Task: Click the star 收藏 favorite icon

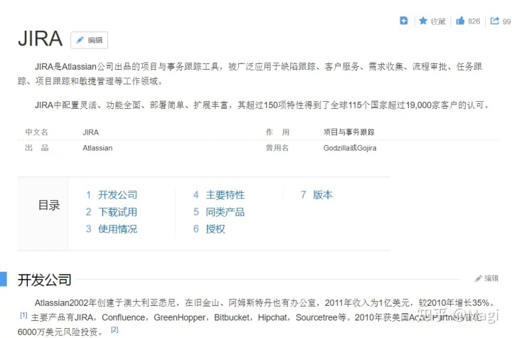Action: [x=423, y=21]
